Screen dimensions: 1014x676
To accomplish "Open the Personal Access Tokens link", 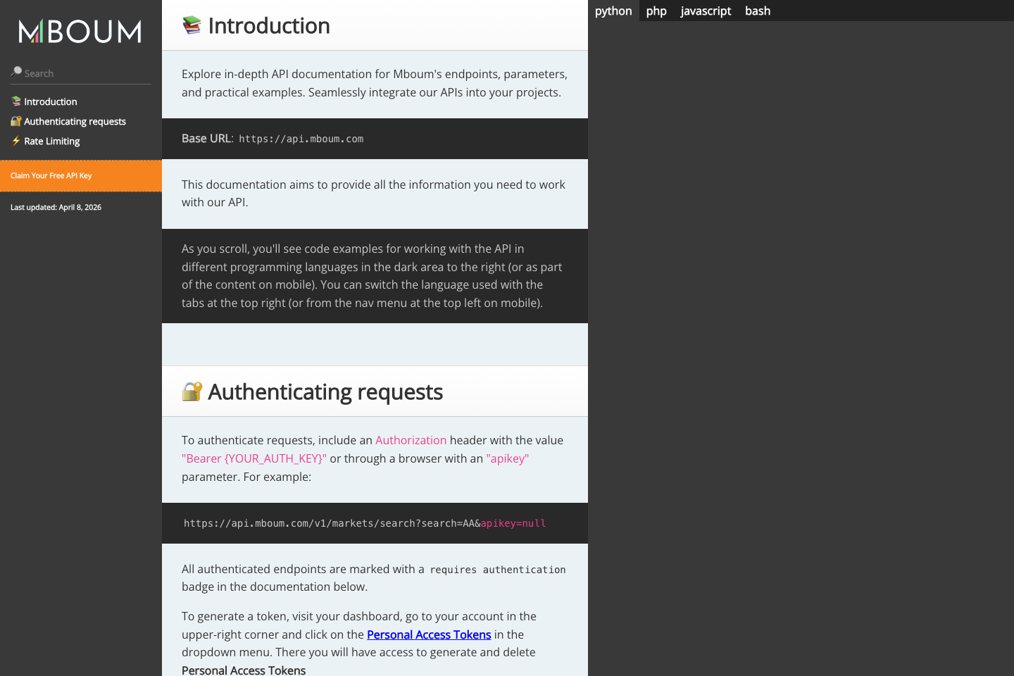I will 429,634.
